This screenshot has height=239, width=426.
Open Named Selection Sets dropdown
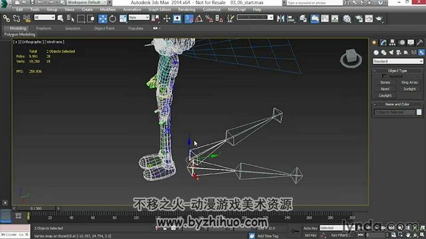(x=255, y=18)
